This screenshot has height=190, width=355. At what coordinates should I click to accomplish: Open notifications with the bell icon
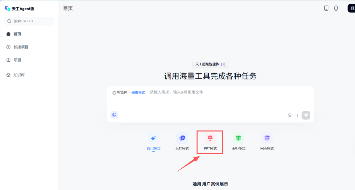336,8
